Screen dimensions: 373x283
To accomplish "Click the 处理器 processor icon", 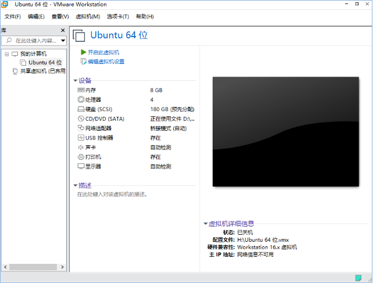I will pyautogui.click(x=81, y=99).
